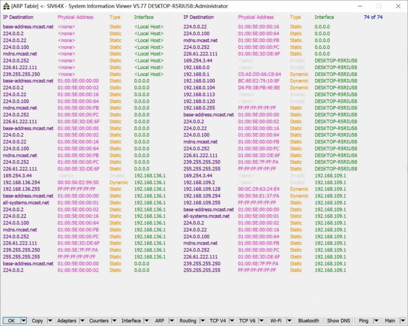Select IP destination 192.168.0.100
Image resolution: width=408 pixels, height=326 pixels.
[199, 81]
